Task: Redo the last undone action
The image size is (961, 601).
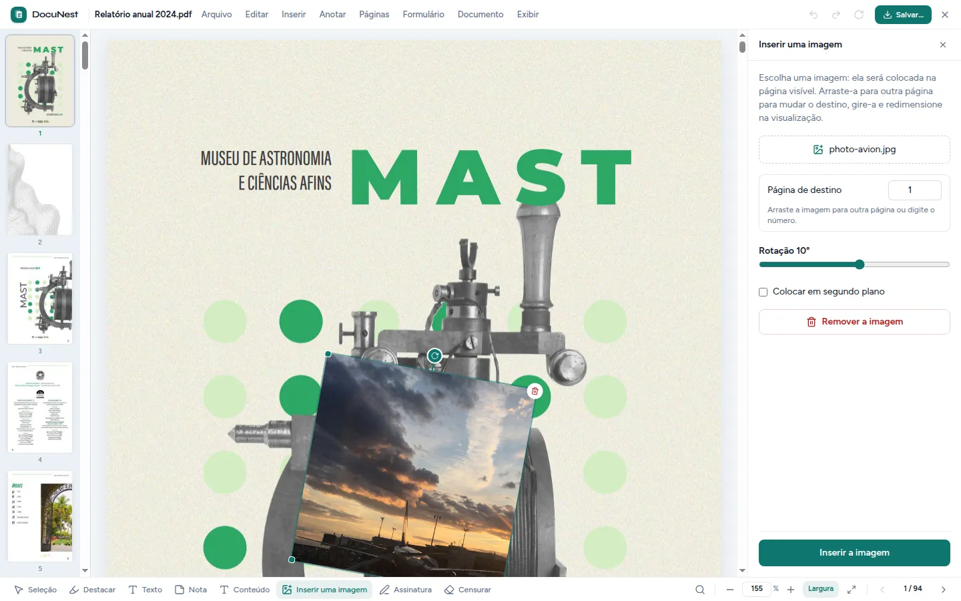Action: point(836,15)
